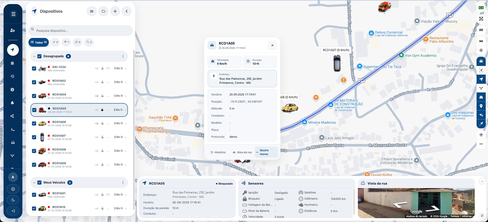
Task: Select the Todos 10 filter tab
Action: 39,42
